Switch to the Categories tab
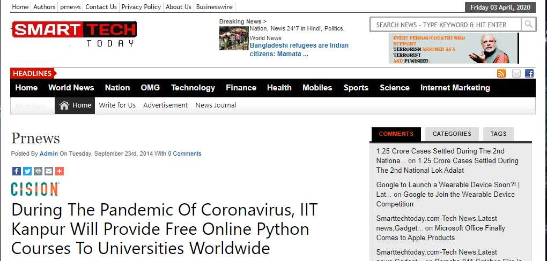The image size is (547, 261). coord(452,134)
